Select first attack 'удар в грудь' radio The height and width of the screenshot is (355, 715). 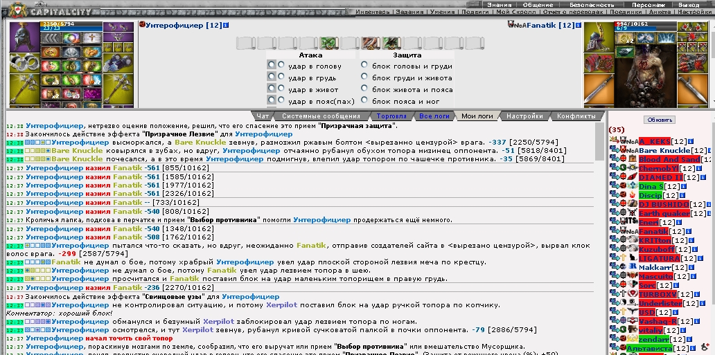272,77
